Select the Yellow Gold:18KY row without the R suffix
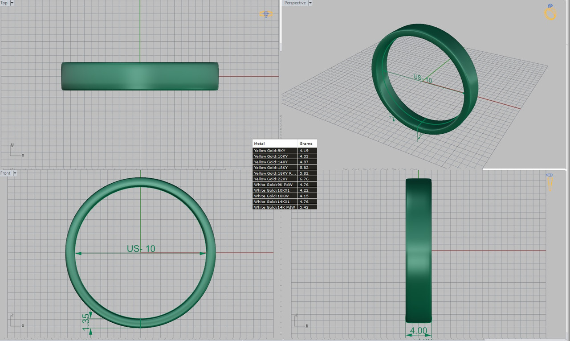Screen dimensions: 570x341 pos(285,168)
